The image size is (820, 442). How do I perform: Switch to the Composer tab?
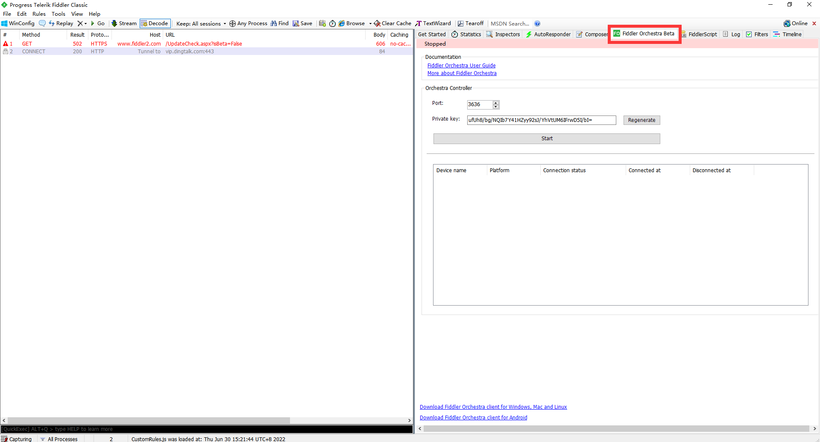click(x=592, y=34)
